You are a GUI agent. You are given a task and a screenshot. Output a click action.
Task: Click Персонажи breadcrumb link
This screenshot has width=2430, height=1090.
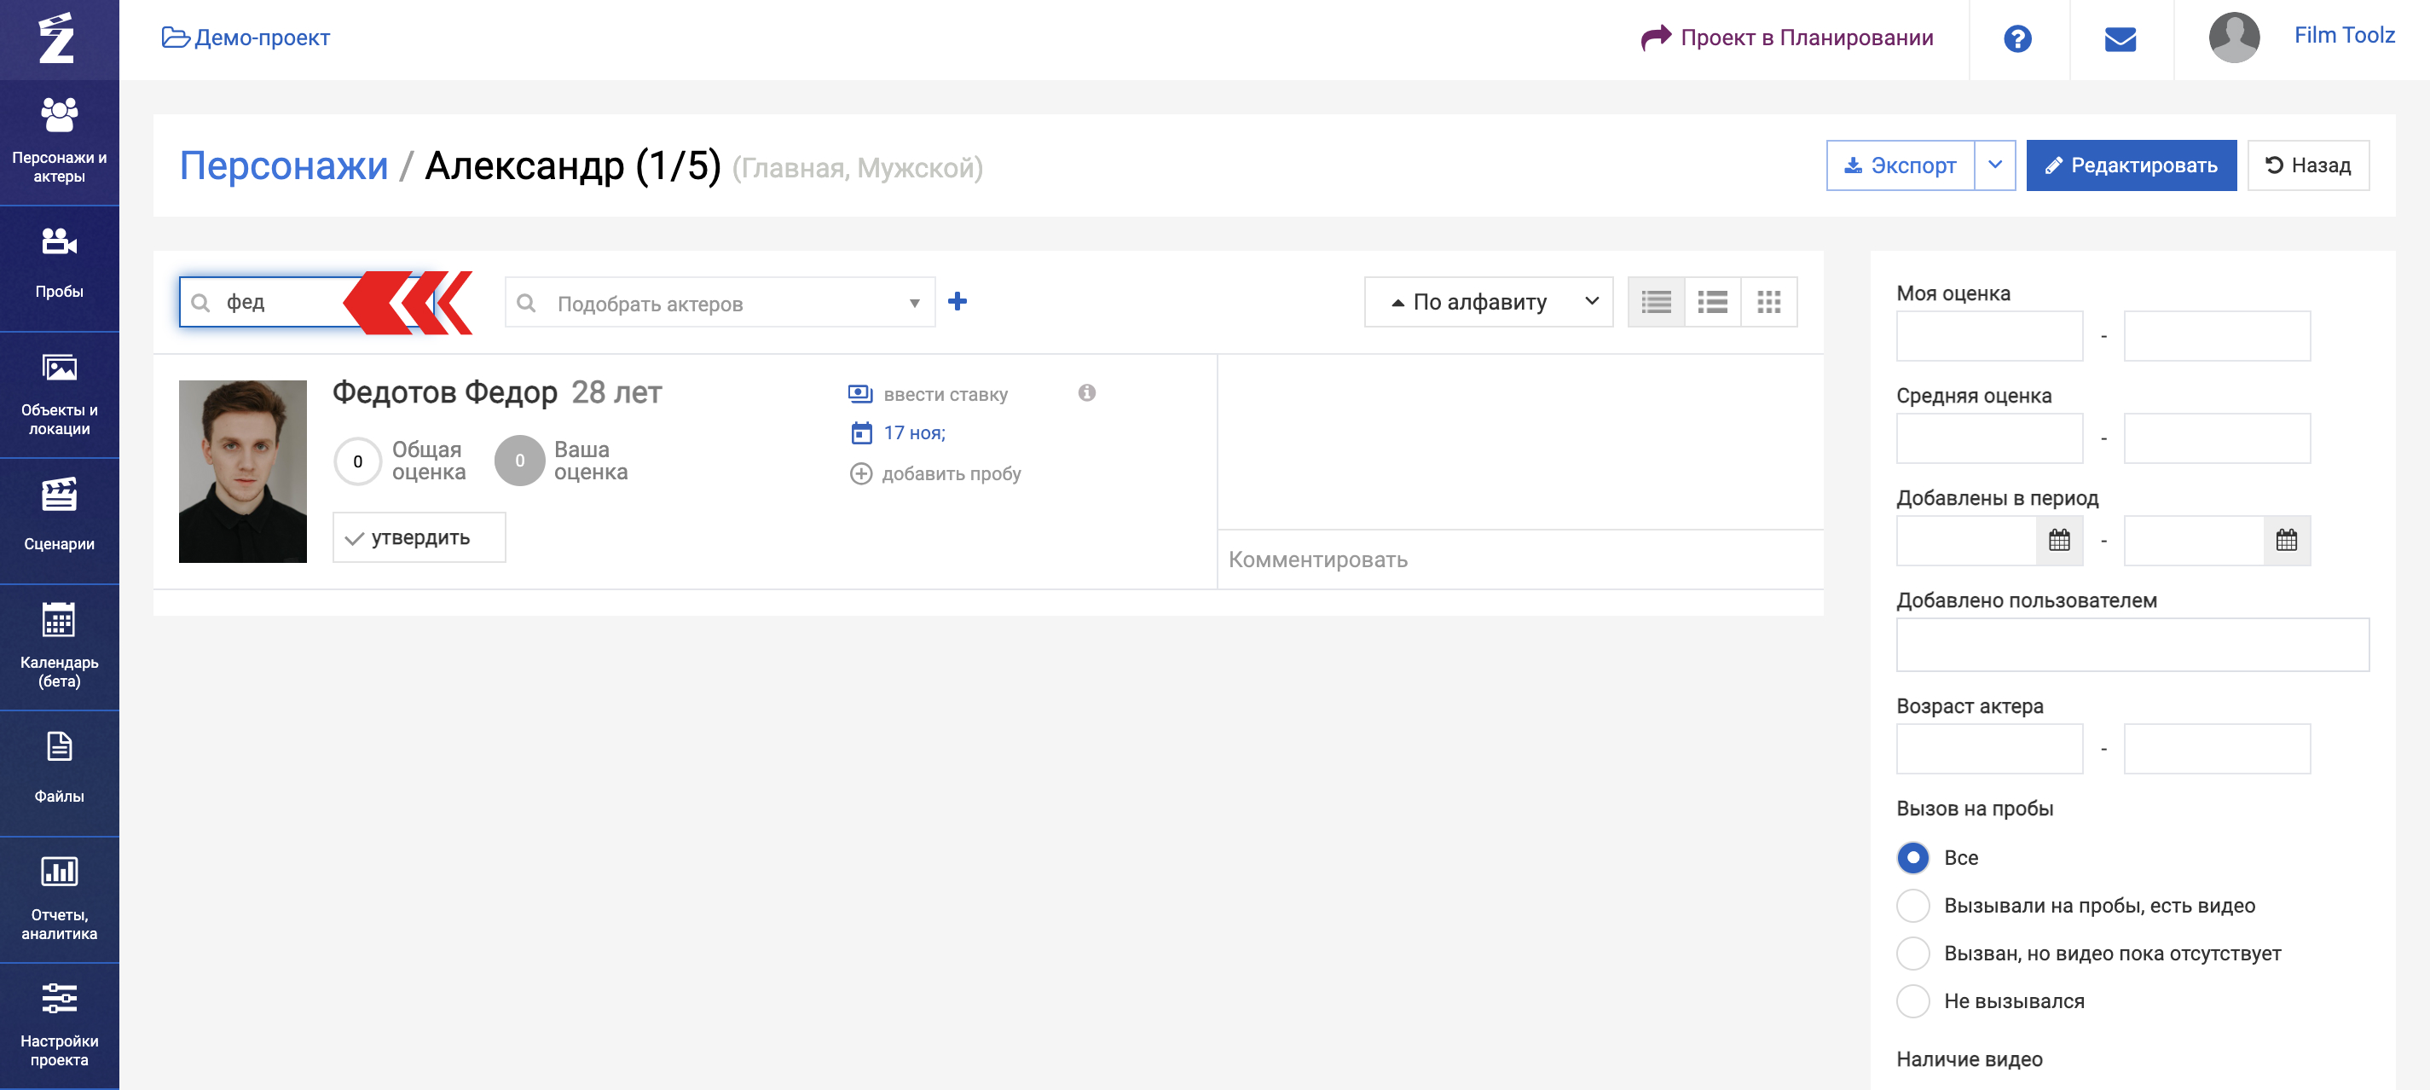284,165
